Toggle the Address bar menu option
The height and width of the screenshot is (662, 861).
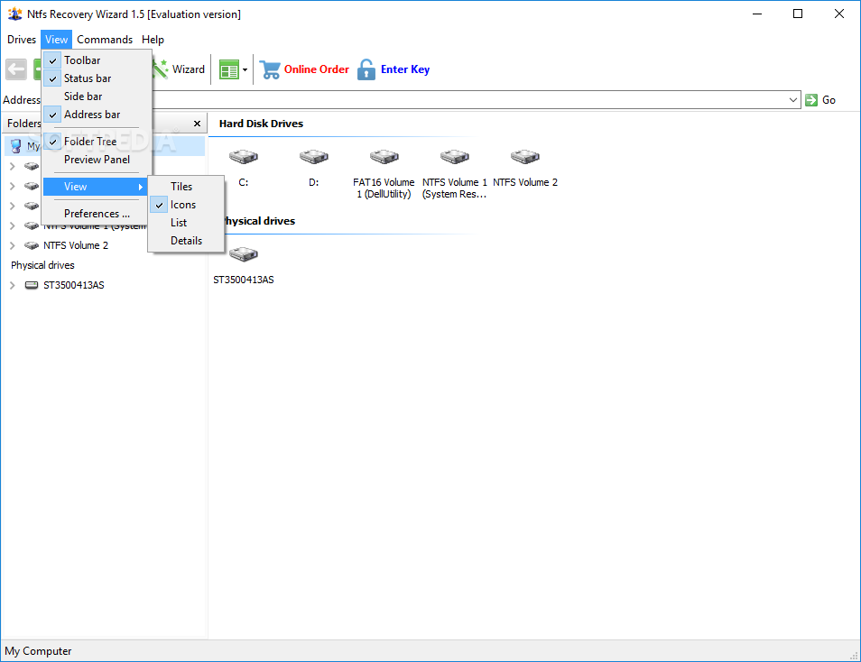pos(97,115)
